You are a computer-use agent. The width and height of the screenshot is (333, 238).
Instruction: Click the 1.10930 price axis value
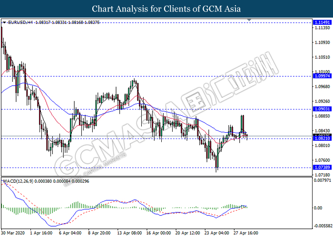pyautogui.click(x=322, y=42)
